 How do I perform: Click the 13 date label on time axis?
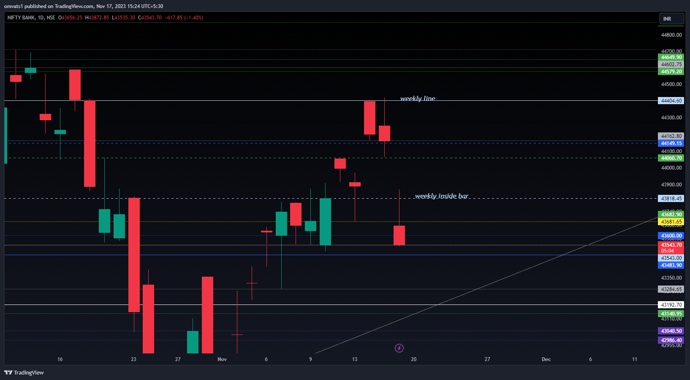click(x=355, y=359)
